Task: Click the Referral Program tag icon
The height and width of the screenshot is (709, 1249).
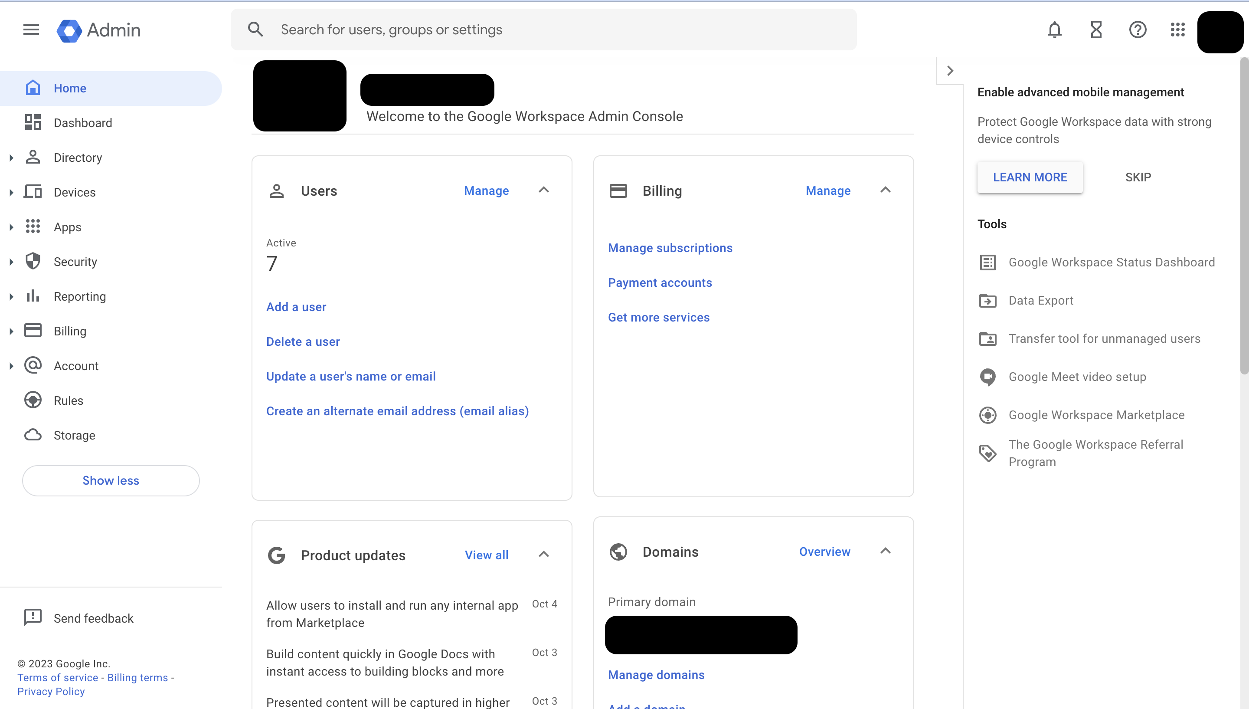Action: [x=988, y=453]
